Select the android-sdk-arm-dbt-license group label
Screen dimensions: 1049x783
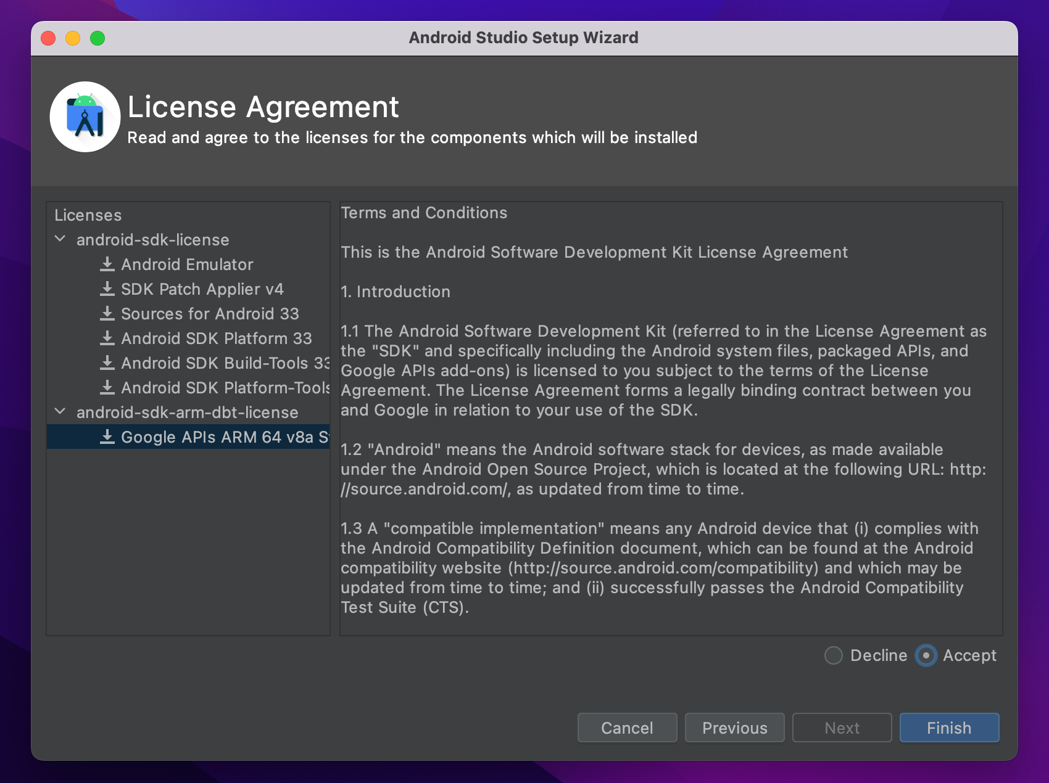point(188,412)
